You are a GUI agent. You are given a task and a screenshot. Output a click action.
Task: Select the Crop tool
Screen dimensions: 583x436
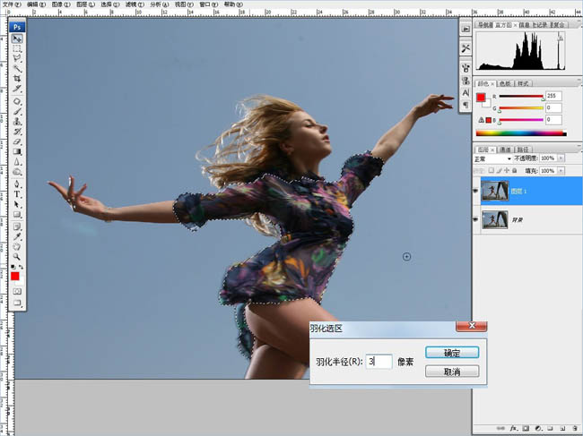click(x=18, y=79)
